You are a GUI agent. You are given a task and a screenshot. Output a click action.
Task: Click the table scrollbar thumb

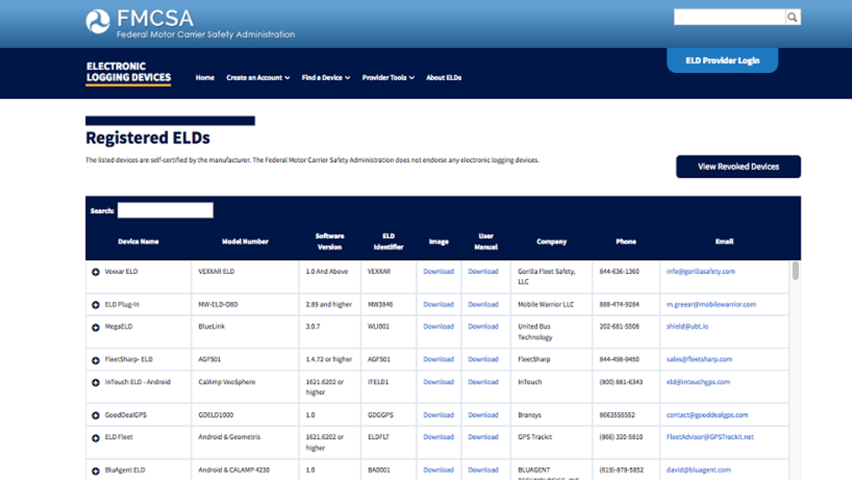coord(795,271)
